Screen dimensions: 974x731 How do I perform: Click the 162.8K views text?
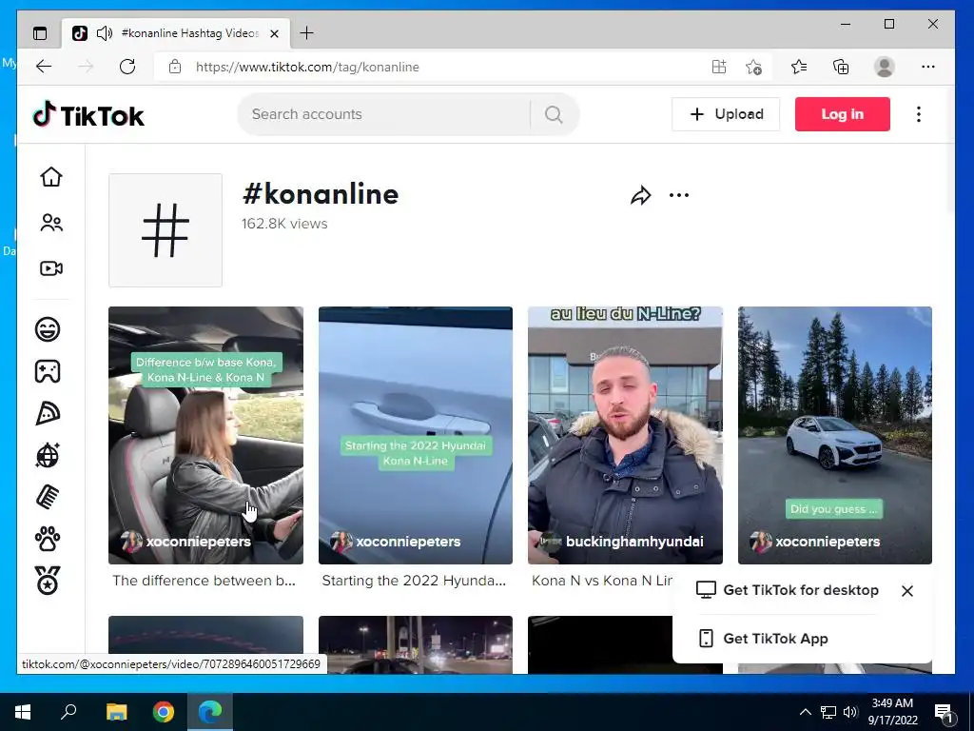(284, 224)
